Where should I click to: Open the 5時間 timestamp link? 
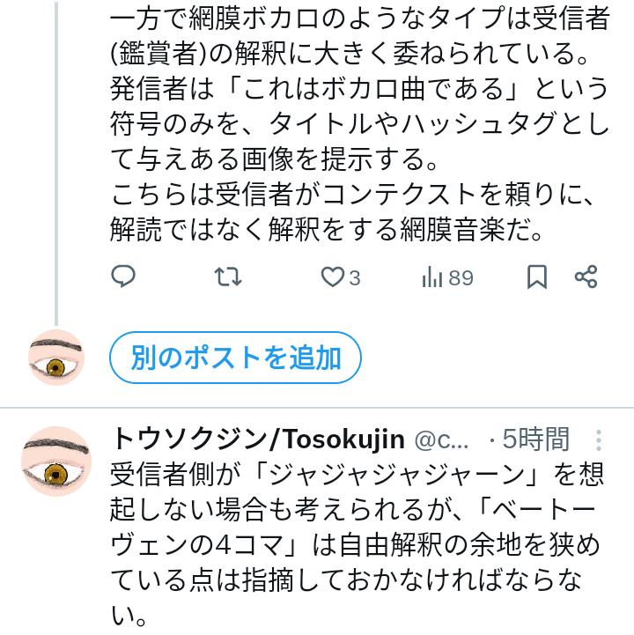(x=535, y=439)
